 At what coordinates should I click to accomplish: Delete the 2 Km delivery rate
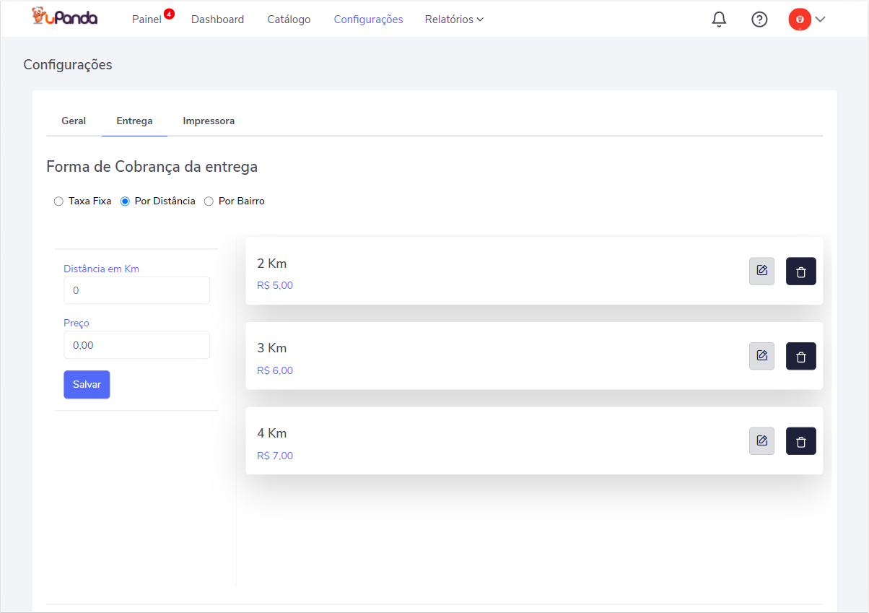800,271
